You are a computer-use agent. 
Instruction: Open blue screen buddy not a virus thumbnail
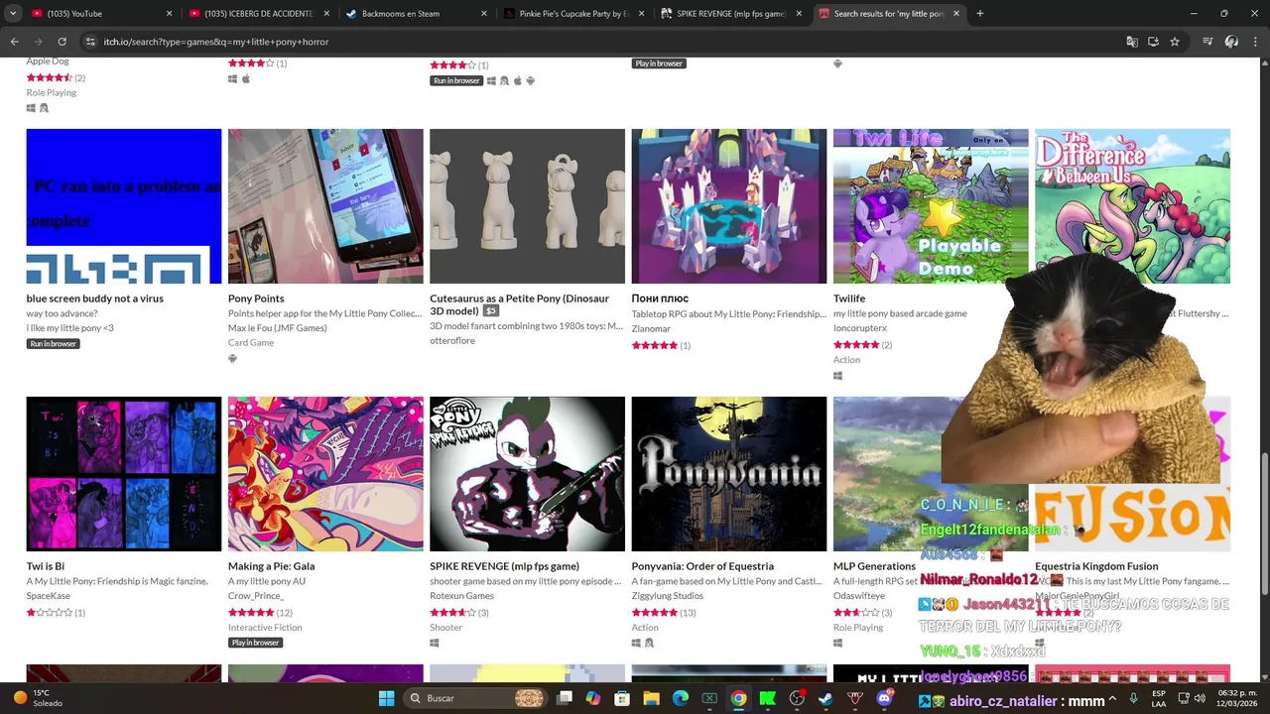[124, 206]
